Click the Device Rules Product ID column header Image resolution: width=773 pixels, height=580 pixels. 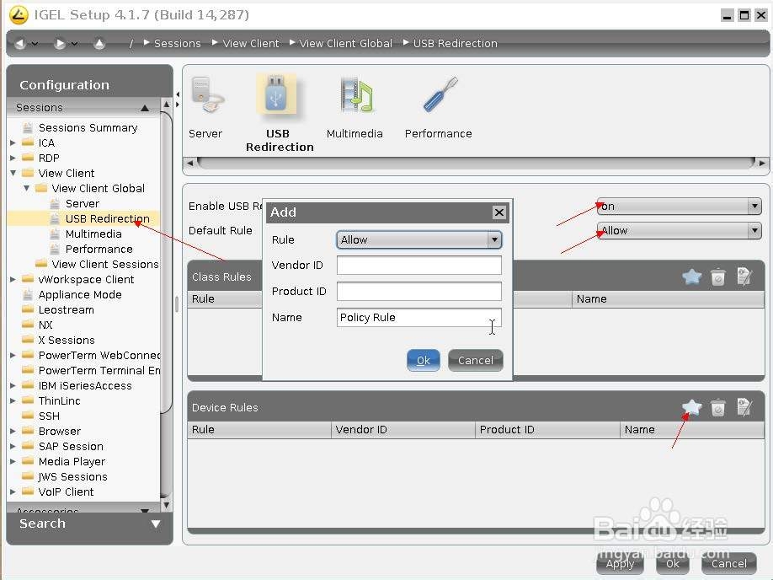tap(547, 430)
